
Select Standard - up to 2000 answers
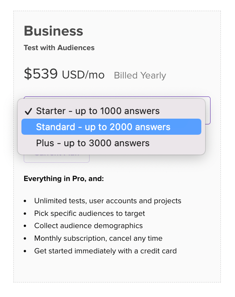click(111, 127)
